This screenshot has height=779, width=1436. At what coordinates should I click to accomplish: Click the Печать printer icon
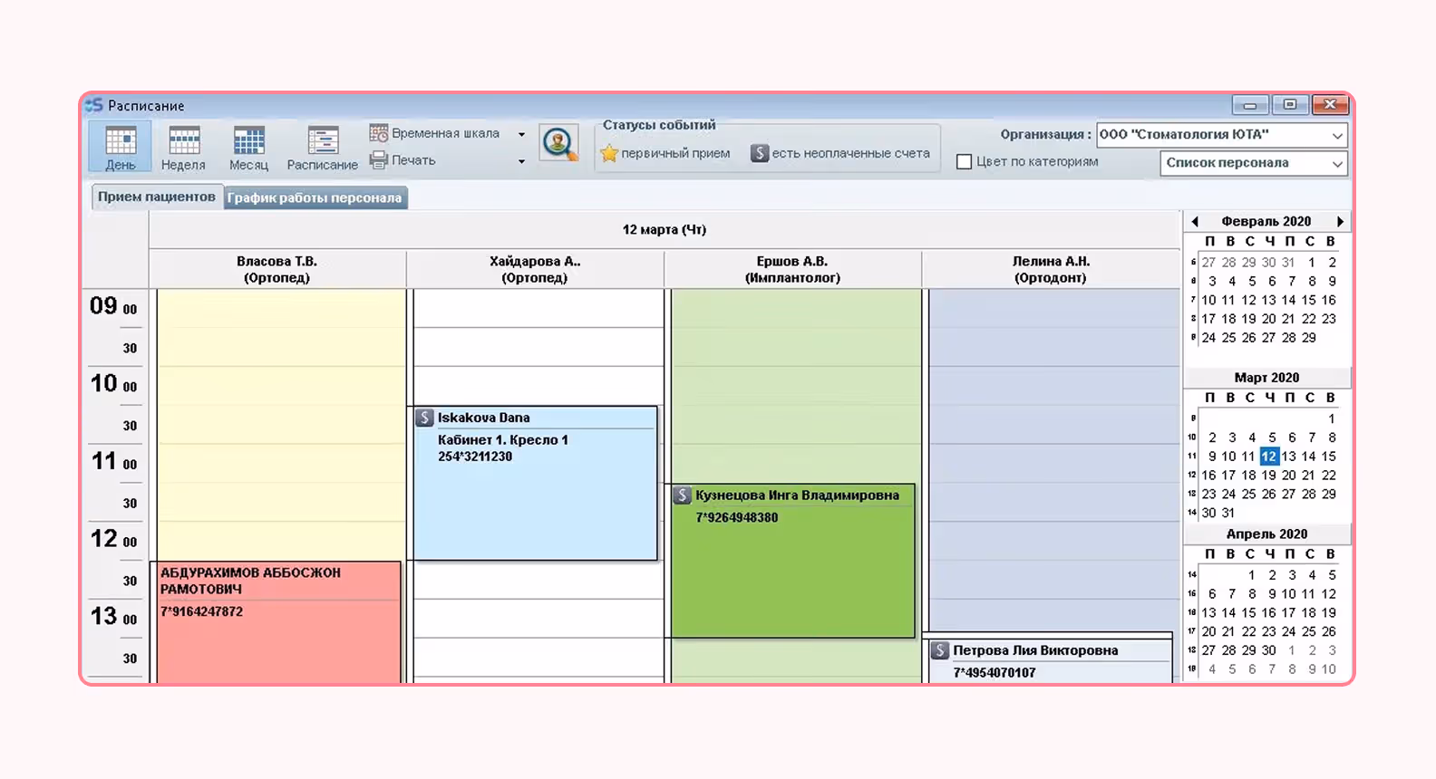pos(379,160)
